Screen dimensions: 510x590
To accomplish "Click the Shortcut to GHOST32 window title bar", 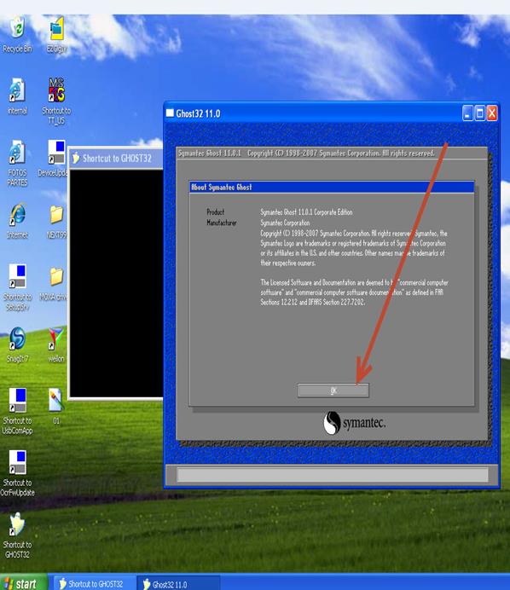I will pyautogui.click(x=116, y=158).
